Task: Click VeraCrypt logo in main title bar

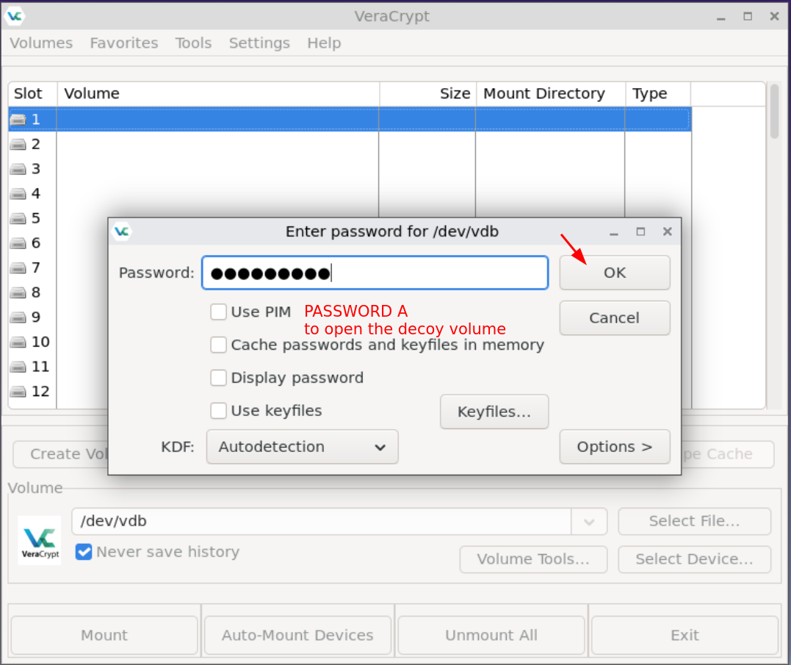Action: [x=15, y=16]
